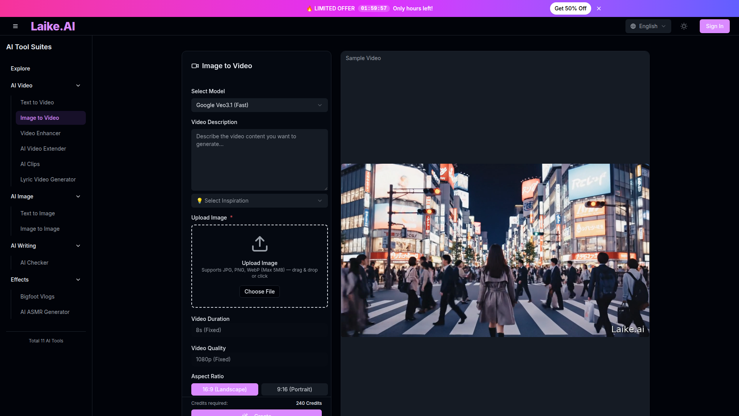Open the sidebar navigation hamburger menu
739x416 pixels.
coord(15,26)
